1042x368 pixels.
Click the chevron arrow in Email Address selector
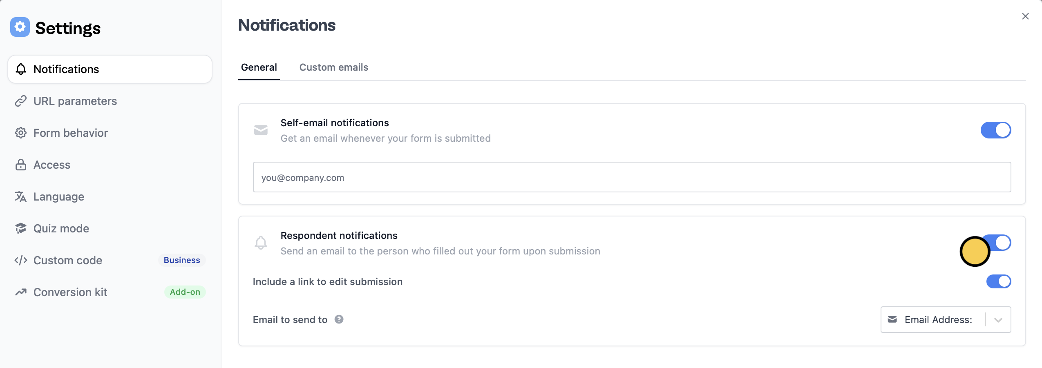[x=998, y=320]
